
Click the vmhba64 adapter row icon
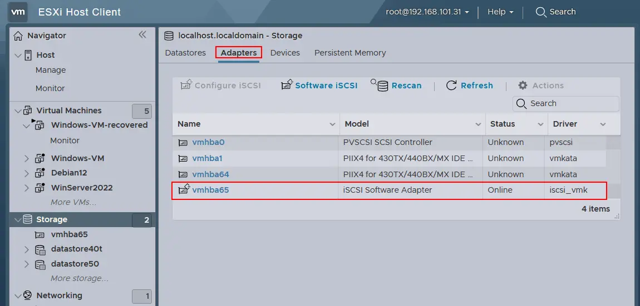click(x=183, y=174)
